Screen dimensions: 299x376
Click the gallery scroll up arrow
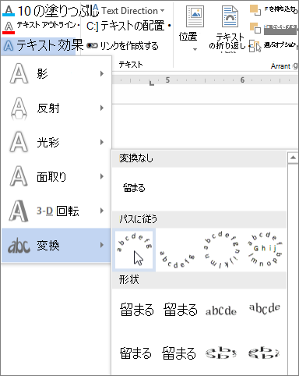293,158
